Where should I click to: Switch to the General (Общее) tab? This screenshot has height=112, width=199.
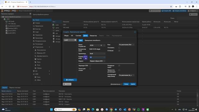[66, 36]
